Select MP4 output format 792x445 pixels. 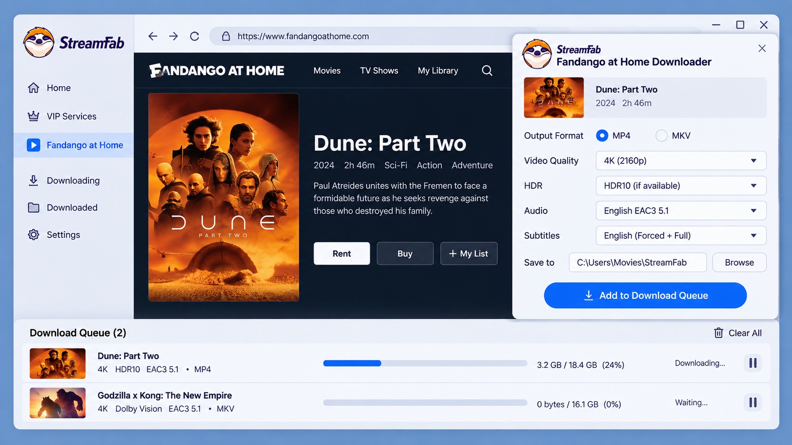[602, 136]
